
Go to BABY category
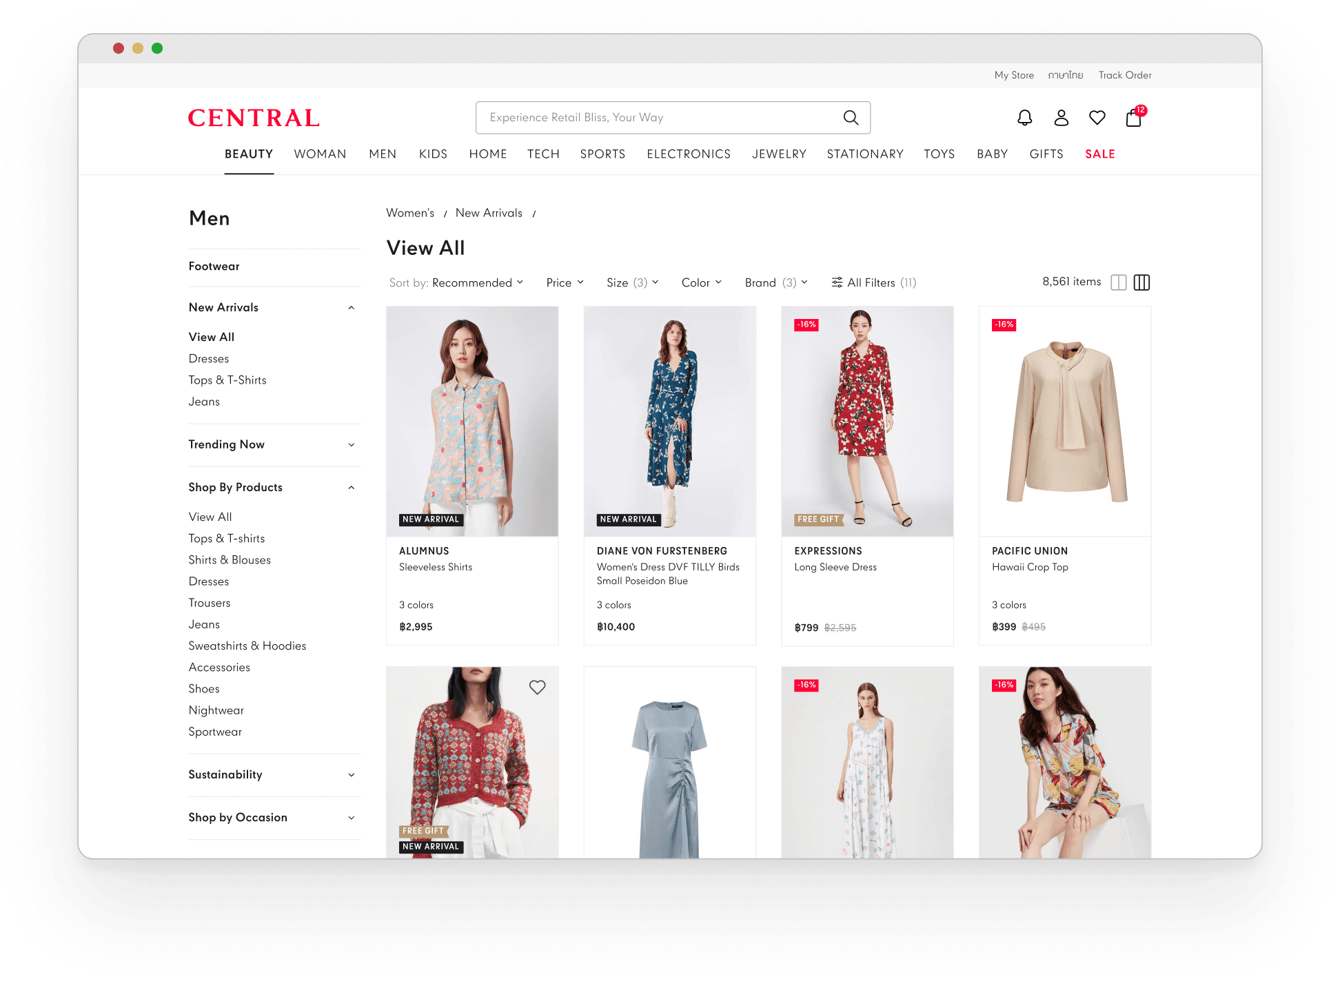point(992,154)
